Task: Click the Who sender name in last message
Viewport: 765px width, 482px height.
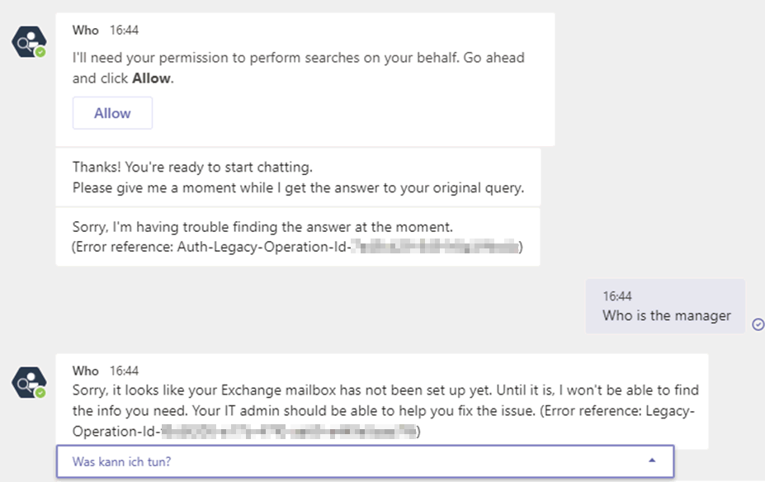Action: tap(85, 371)
